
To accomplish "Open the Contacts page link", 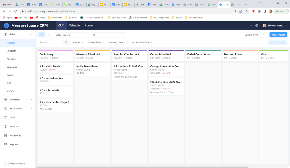I will point(11,51).
